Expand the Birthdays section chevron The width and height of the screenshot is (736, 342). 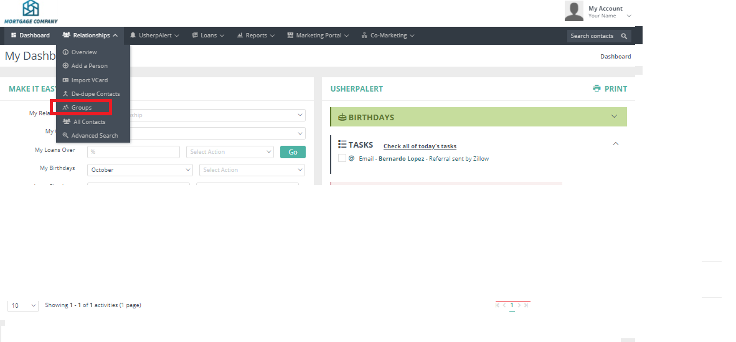[x=614, y=116]
